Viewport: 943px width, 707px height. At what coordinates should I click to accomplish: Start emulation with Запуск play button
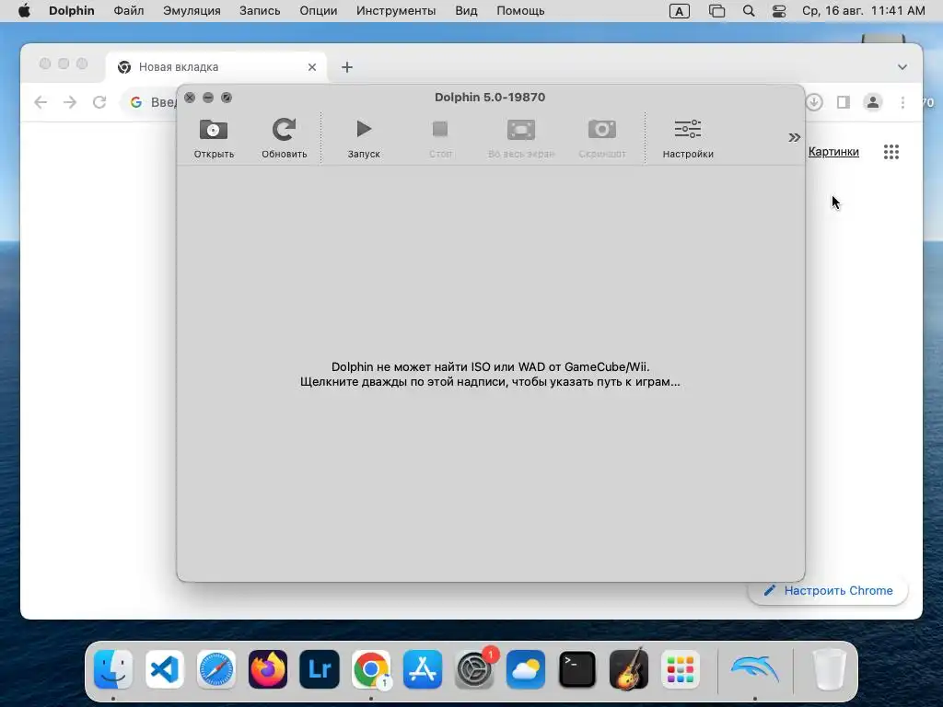pyautogui.click(x=364, y=129)
